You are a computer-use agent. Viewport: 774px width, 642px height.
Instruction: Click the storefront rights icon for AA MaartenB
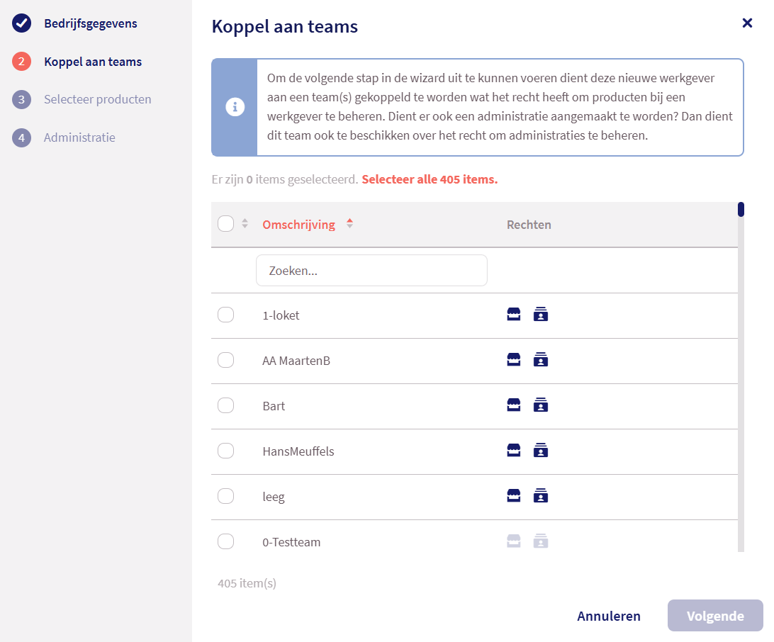click(x=514, y=360)
